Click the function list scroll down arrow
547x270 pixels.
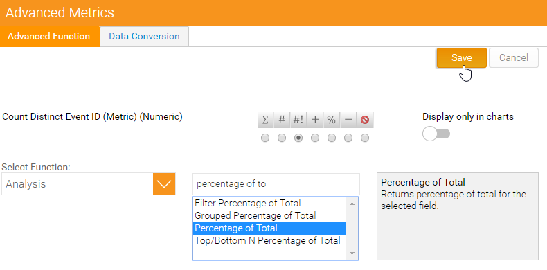coord(352,253)
